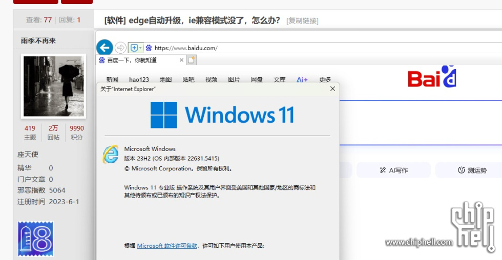Image resolution: width=502 pixels, height=260 pixels.
Task: Click the blue IE back arrow button
Action: (x=104, y=48)
